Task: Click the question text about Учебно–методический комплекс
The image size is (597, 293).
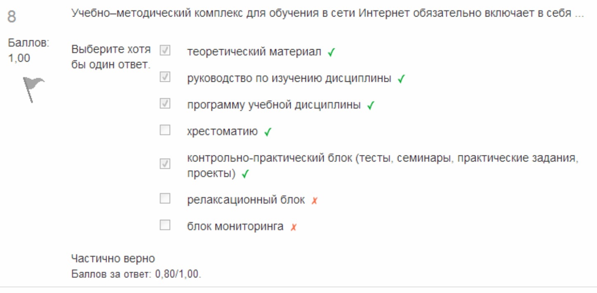Action: tap(327, 14)
